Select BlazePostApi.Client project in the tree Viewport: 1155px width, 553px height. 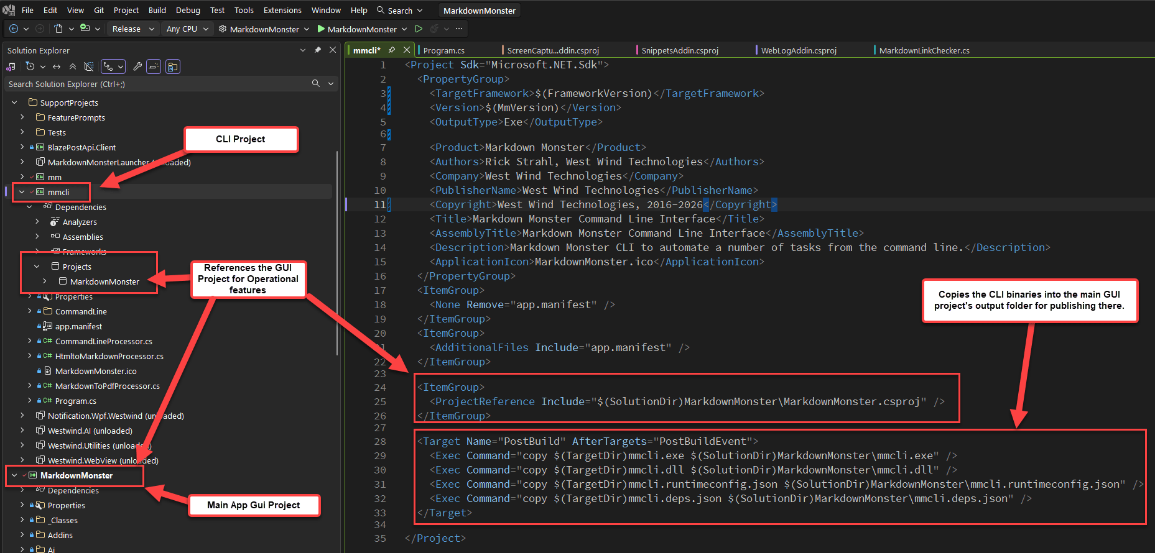[81, 147]
